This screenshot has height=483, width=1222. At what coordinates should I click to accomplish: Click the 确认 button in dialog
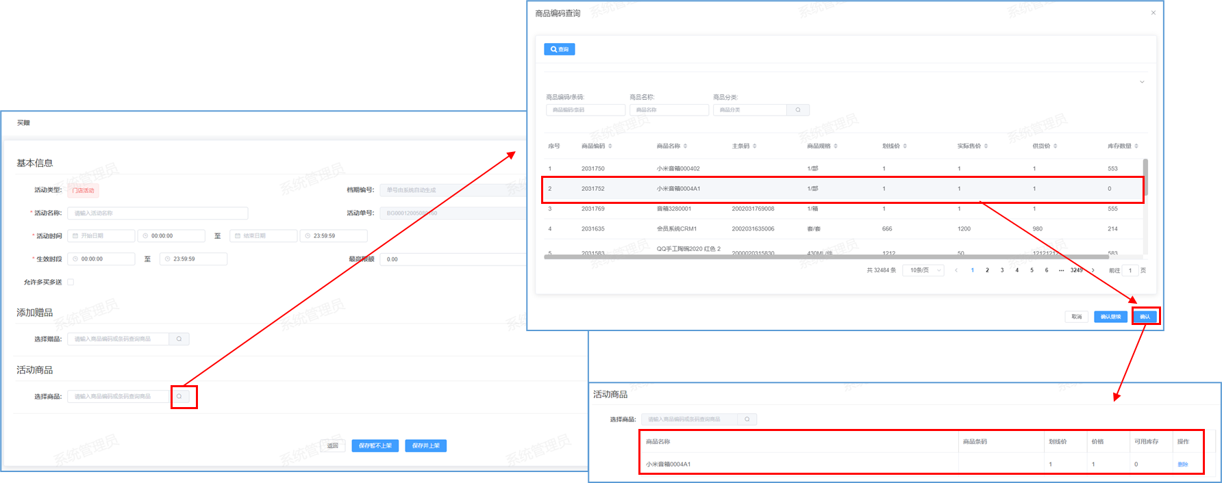[x=1145, y=317]
